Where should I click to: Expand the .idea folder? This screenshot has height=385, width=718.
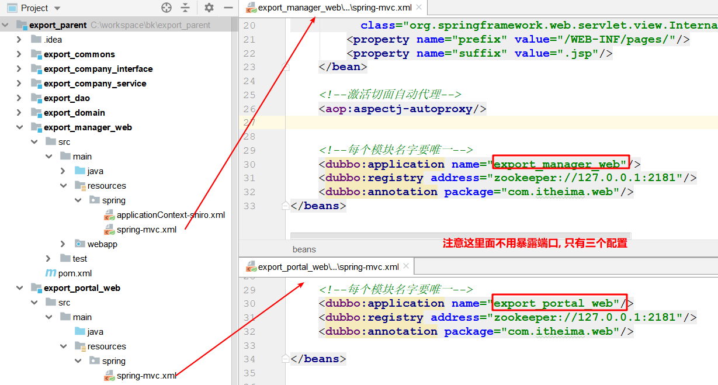(x=20, y=40)
